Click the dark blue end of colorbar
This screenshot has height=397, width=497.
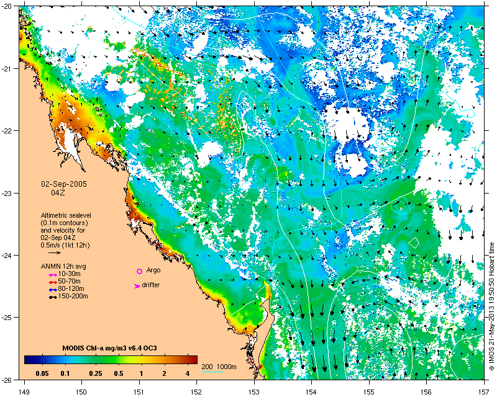pos(29,360)
